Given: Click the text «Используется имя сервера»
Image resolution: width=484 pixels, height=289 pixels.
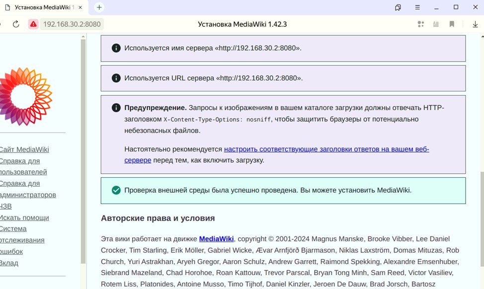Looking at the screenshot, I should point(213,48).
